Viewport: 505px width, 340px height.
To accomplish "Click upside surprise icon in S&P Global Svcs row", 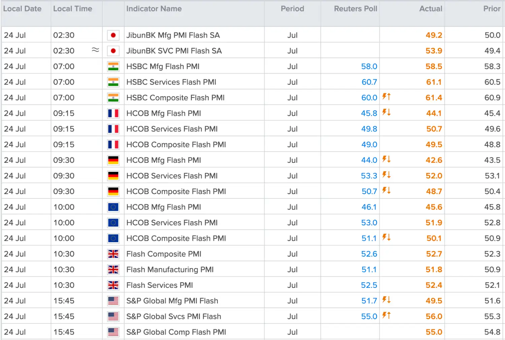I will coord(386,315).
